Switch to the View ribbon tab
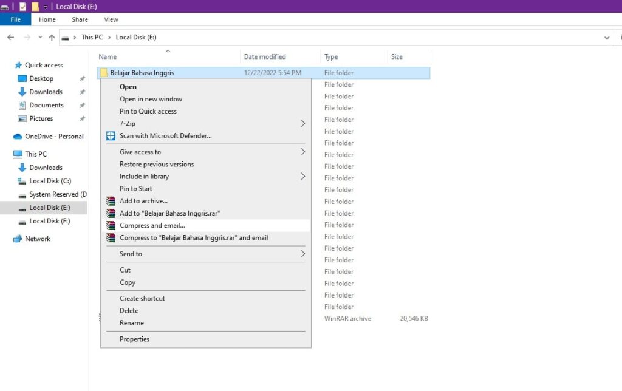Image resolution: width=622 pixels, height=391 pixels. click(x=111, y=19)
